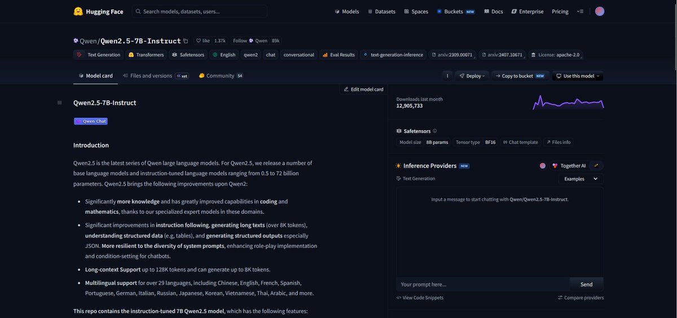Click the downloads trend sparkline chart
The height and width of the screenshot is (318, 677).
tap(568, 102)
